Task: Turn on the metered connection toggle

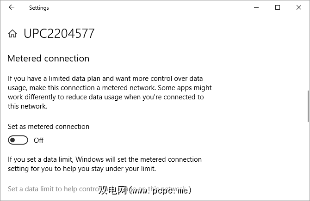Action: [x=19, y=140]
